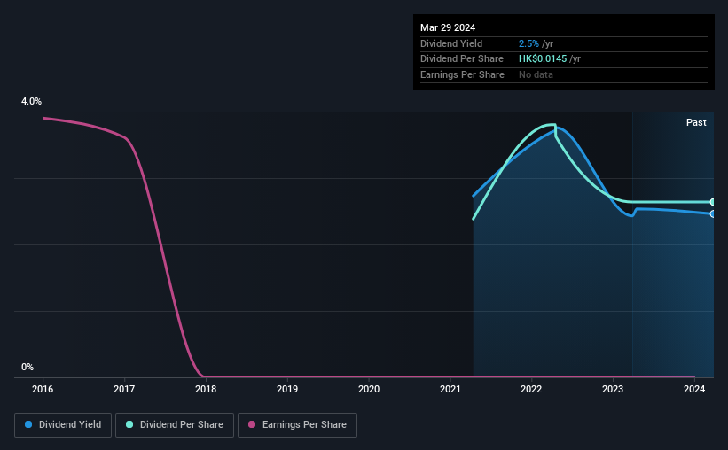The image size is (728, 450).
Task: Toggle the Earnings Per Share legend button
Action: click(297, 425)
